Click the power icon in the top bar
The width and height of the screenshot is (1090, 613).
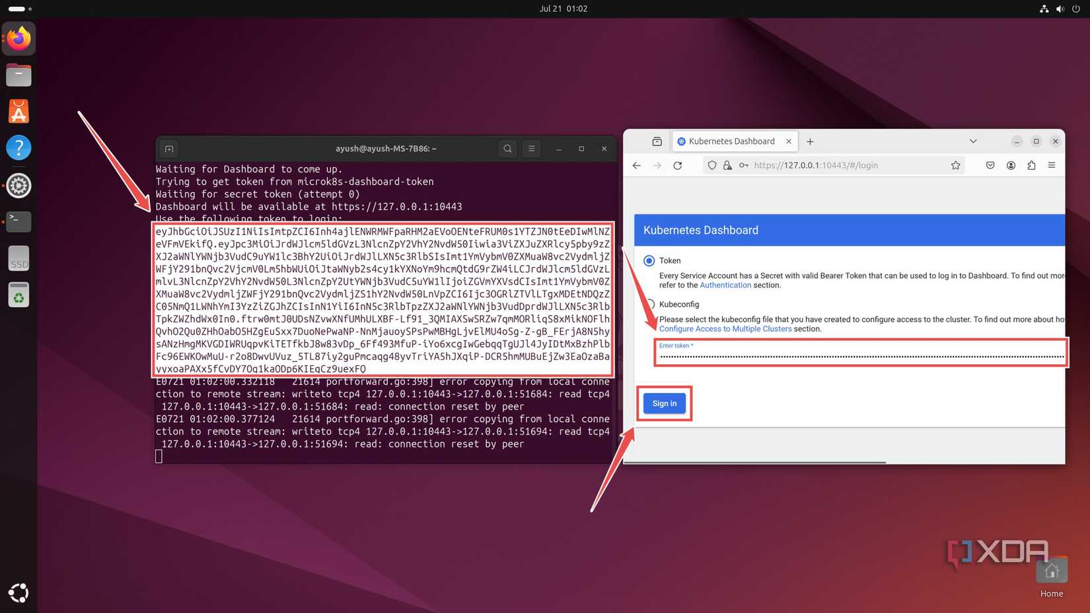tap(1076, 9)
